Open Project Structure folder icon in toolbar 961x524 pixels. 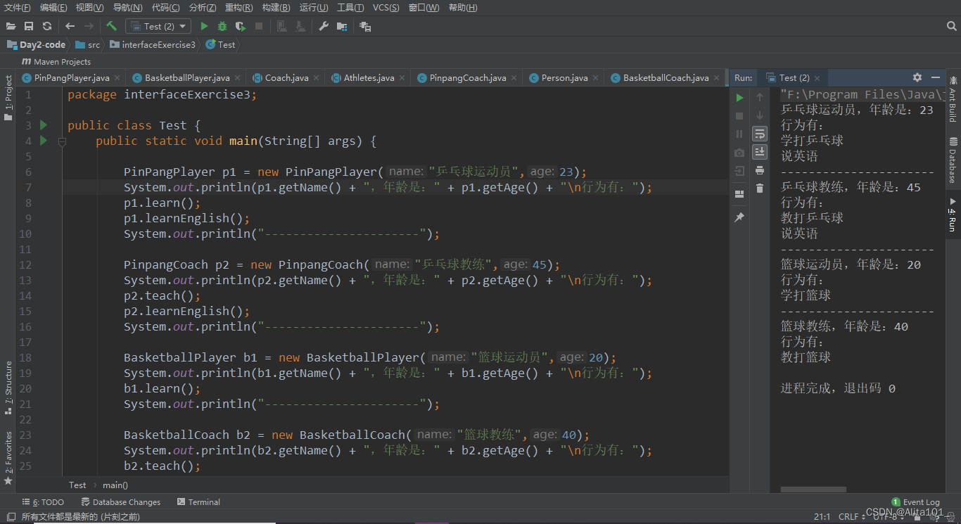pos(342,26)
